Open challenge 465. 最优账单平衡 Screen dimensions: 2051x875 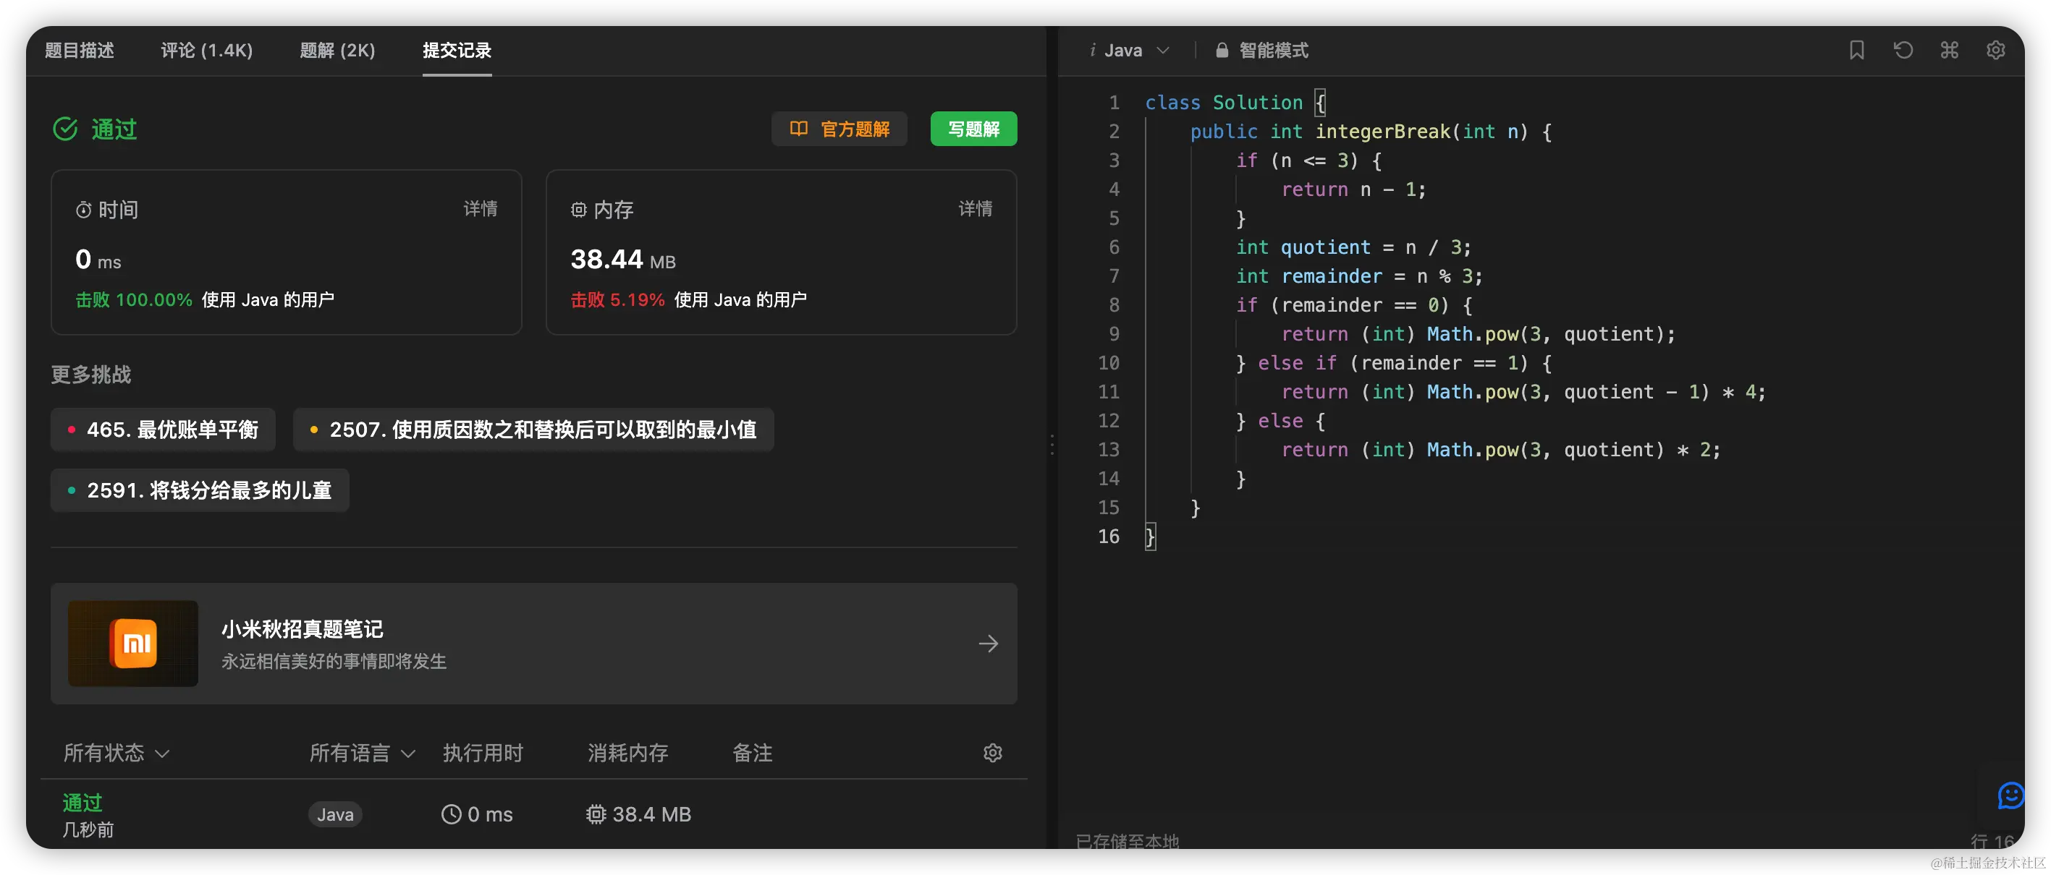(x=164, y=430)
